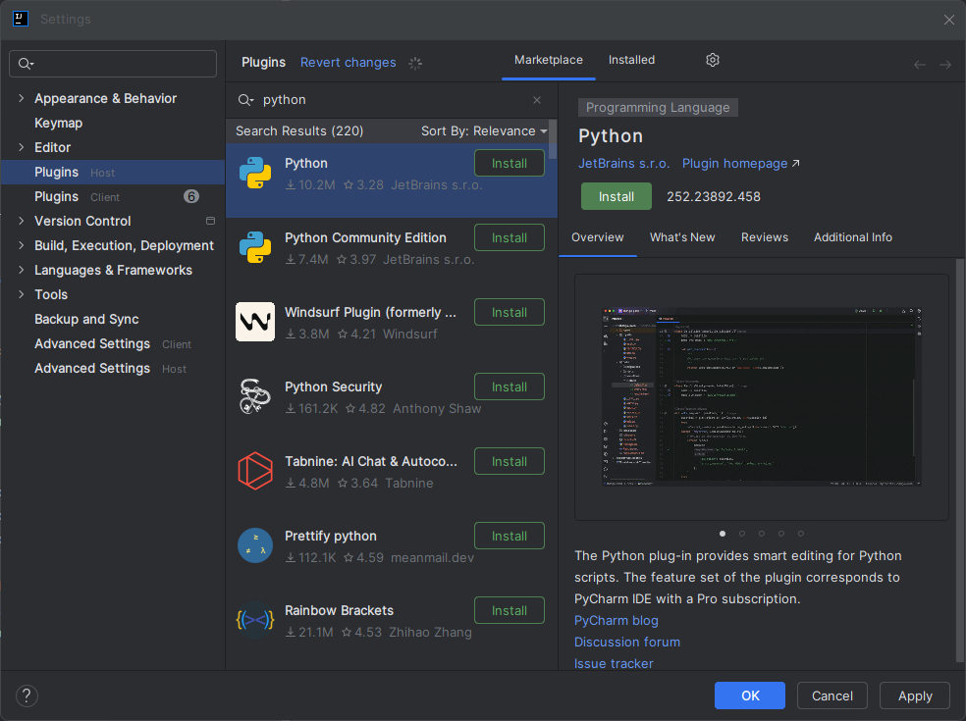Click the plugins settings gear icon
The height and width of the screenshot is (721, 966).
[712, 60]
